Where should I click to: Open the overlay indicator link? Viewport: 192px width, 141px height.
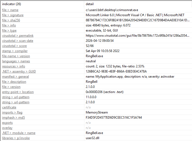7,128
